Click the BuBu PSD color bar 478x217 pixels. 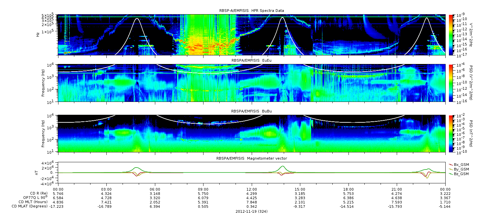click(451, 134)
